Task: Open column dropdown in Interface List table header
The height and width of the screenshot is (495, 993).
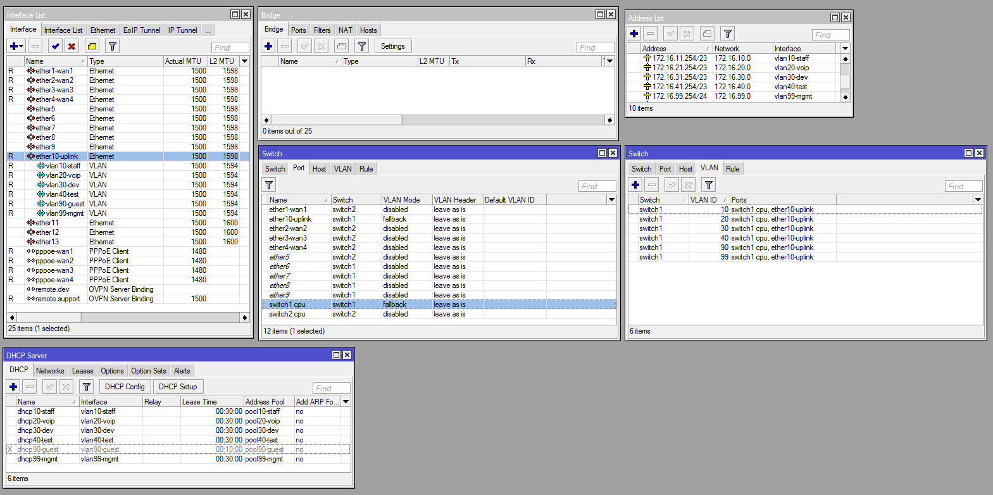Action: coord(244,61)
